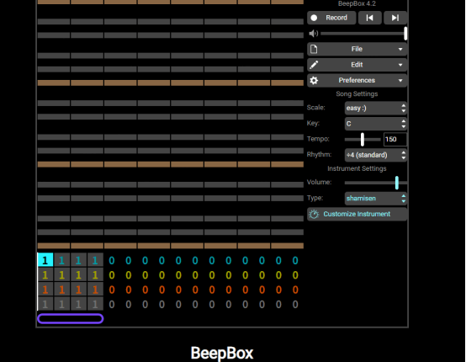Click the pencil icon beside Edit
466x362 pixels.
pyautogui.click(x=314, y=65)
